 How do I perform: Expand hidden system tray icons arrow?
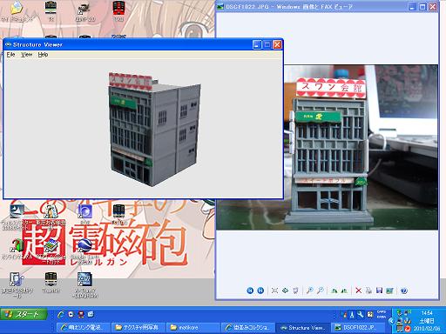click(x=391, y=321)
